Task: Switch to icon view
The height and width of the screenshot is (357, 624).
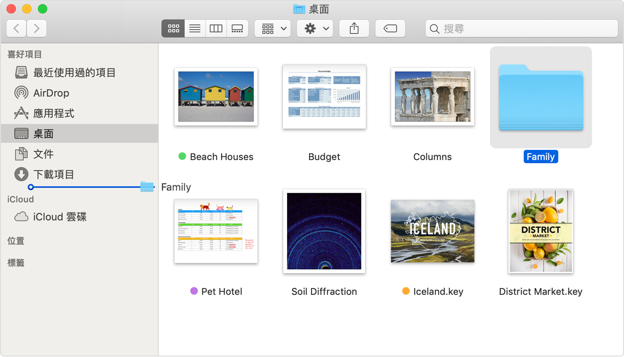Action: tap(173, 29)
